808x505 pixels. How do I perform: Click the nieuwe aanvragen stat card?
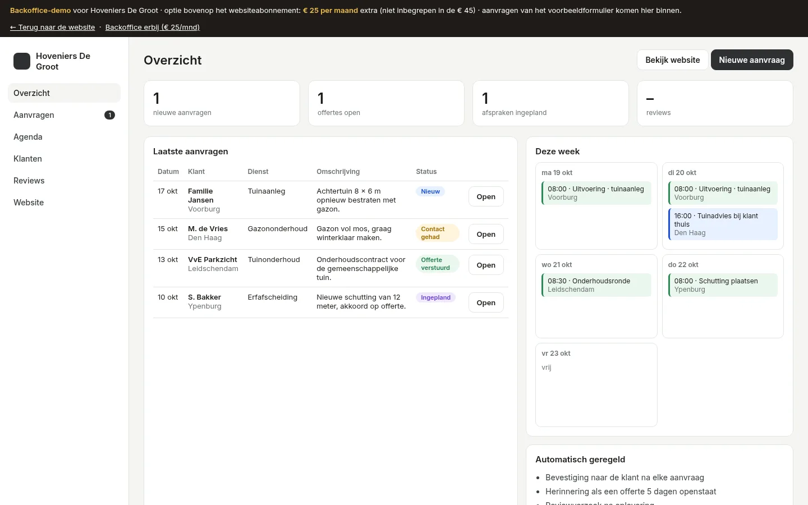point(222,103)
